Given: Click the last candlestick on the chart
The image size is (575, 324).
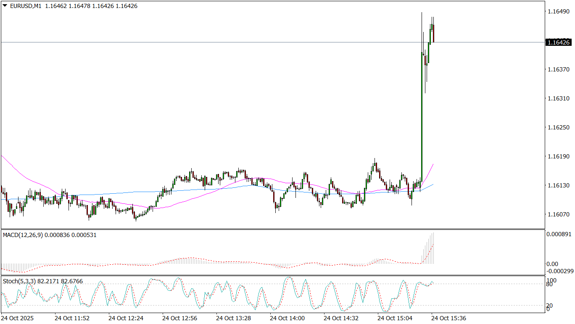Looking at the screenshot, I should tap(433, 33).
